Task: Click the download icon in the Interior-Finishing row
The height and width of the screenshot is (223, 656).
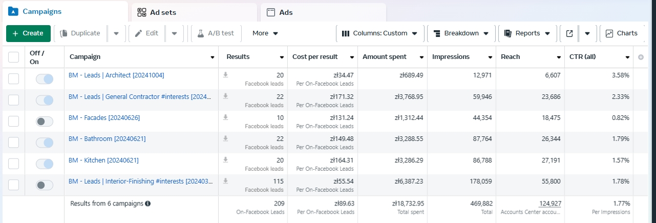Action: pyautogui.click(x=225, y=181)
